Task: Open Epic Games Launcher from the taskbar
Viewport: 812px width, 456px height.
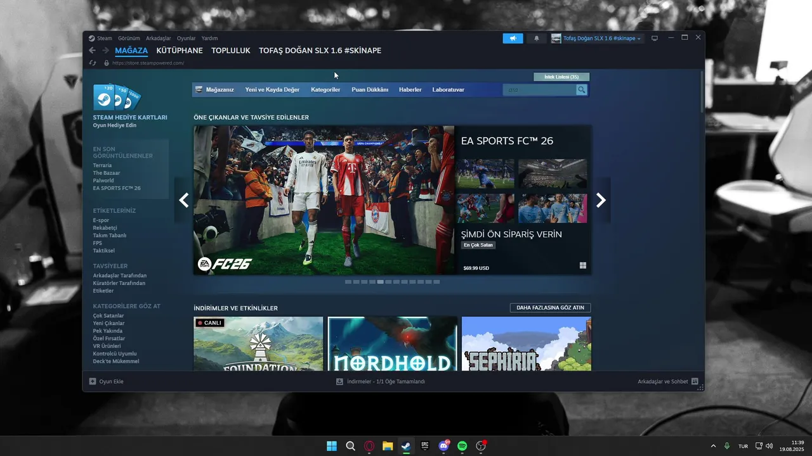Action: [x=425, y=446]
